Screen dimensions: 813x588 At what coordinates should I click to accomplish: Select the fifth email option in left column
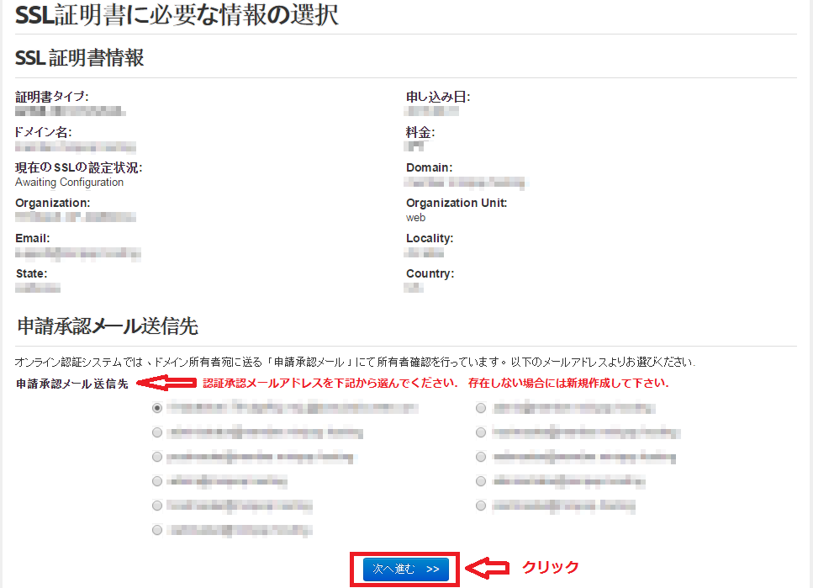156,506
